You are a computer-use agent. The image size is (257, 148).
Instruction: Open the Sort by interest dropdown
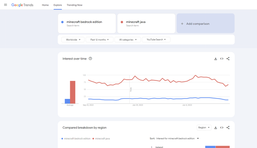click(174, 138)
